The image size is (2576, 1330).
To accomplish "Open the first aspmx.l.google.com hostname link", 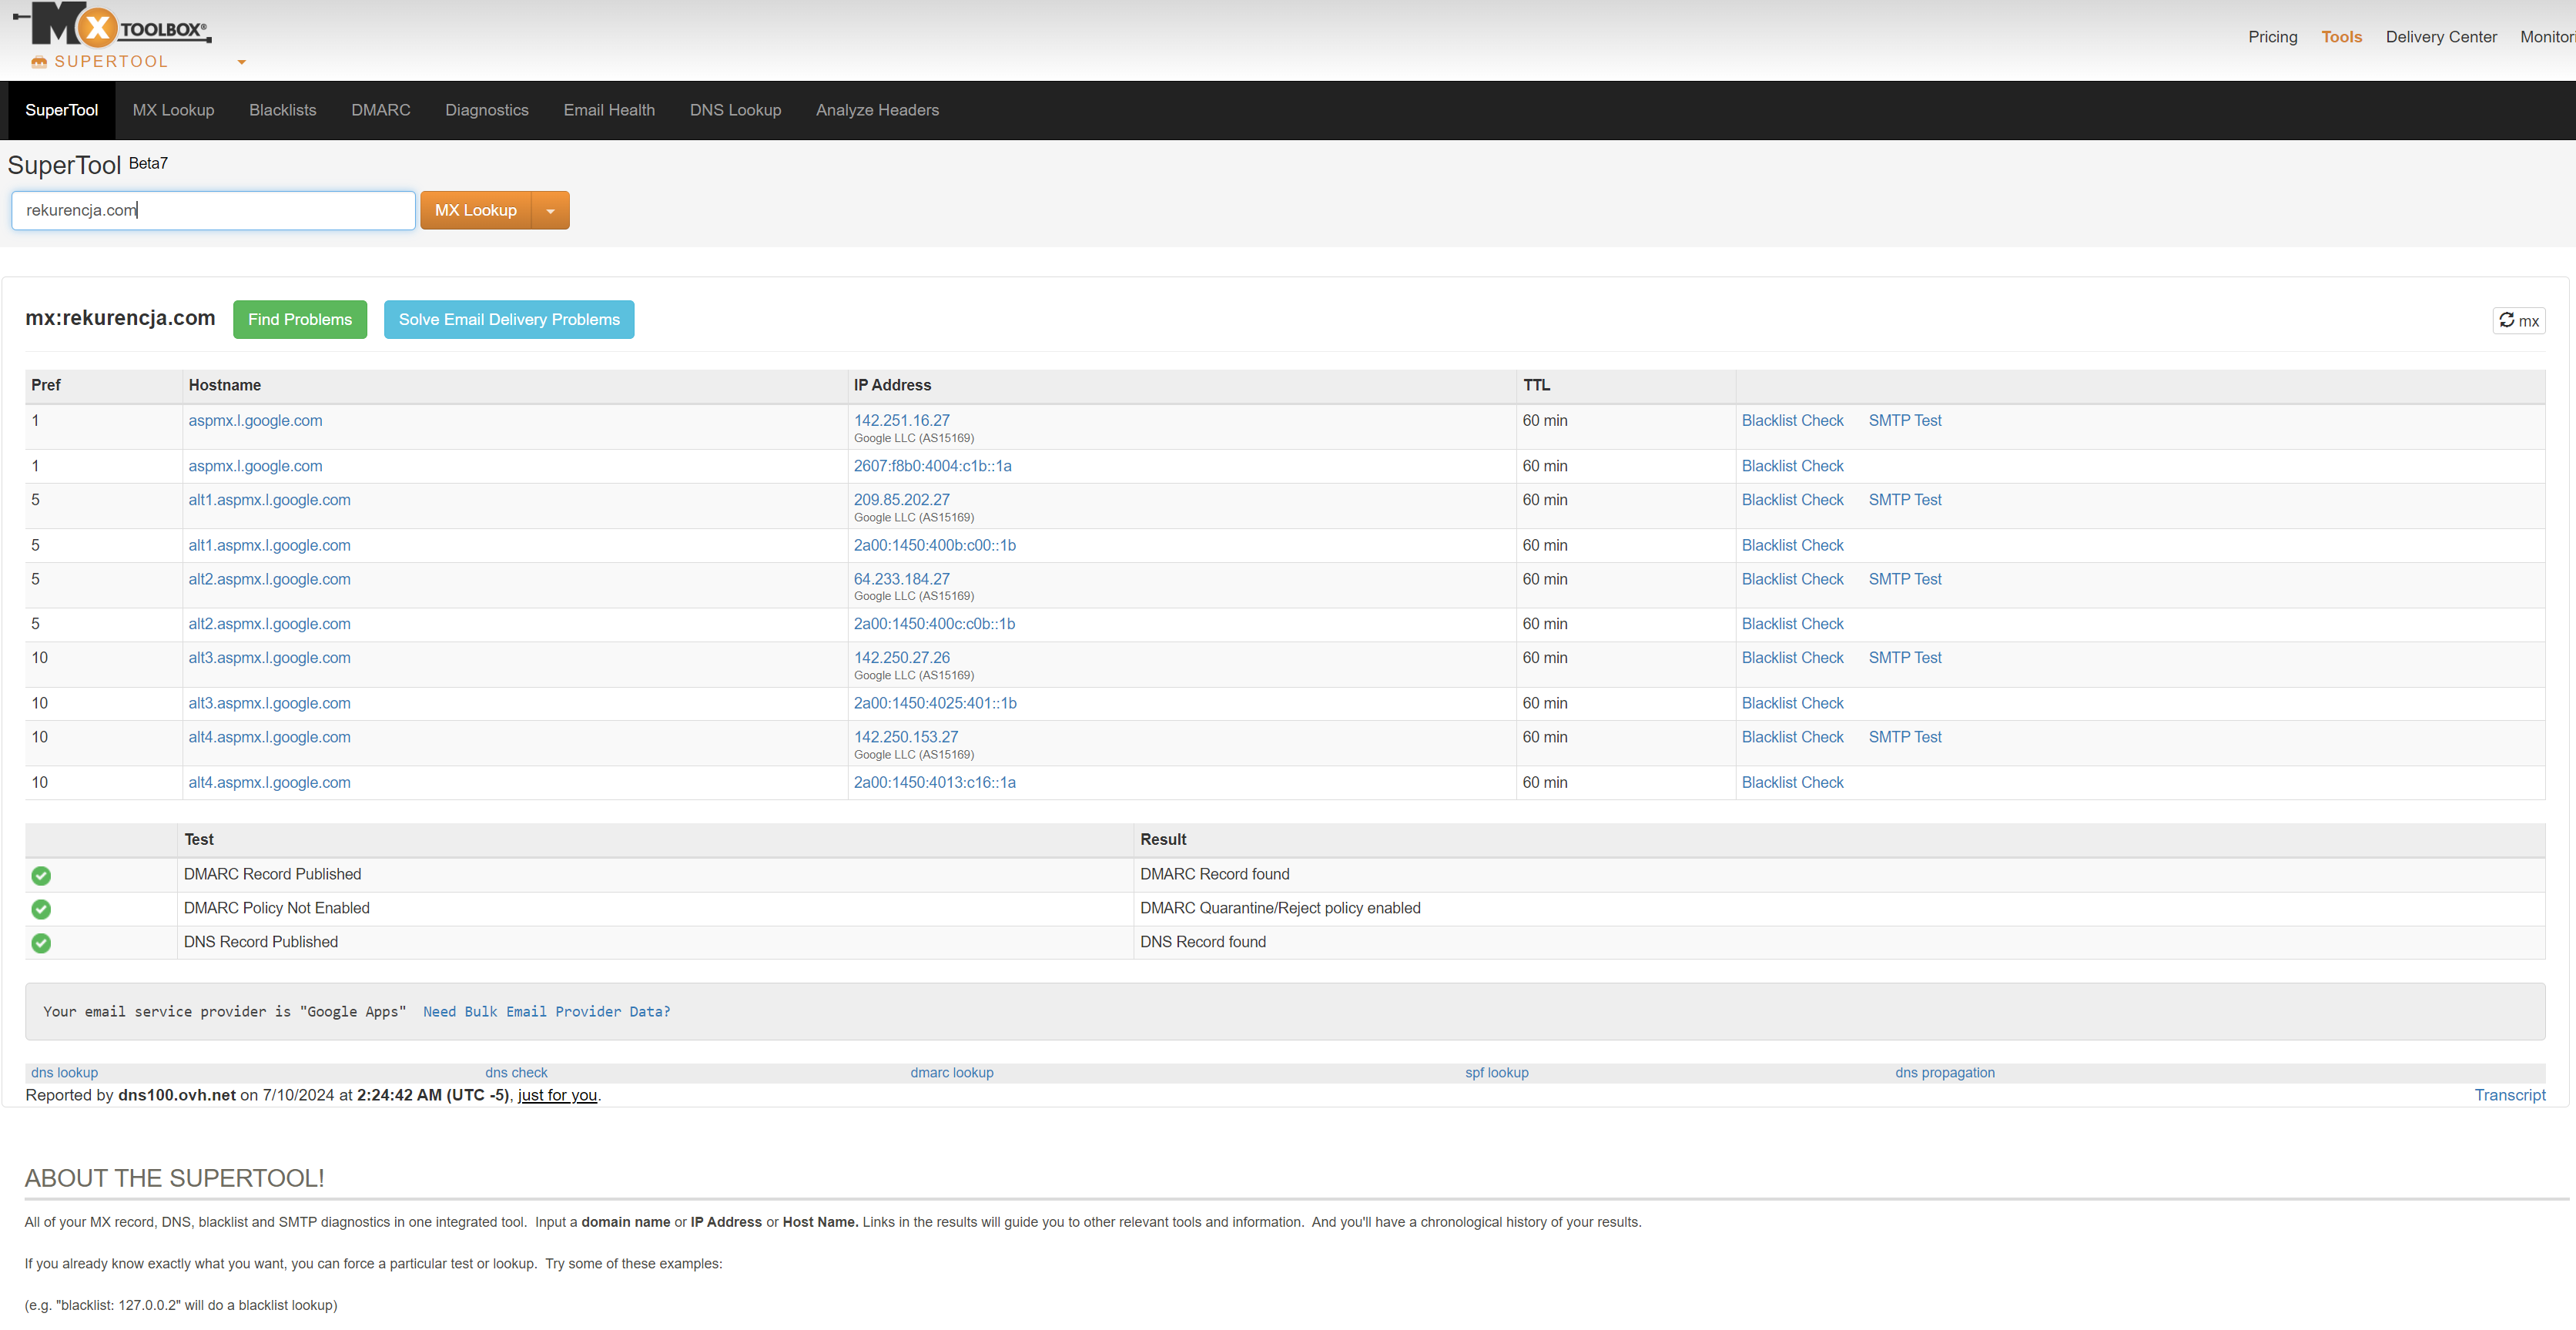I will 255,421.
